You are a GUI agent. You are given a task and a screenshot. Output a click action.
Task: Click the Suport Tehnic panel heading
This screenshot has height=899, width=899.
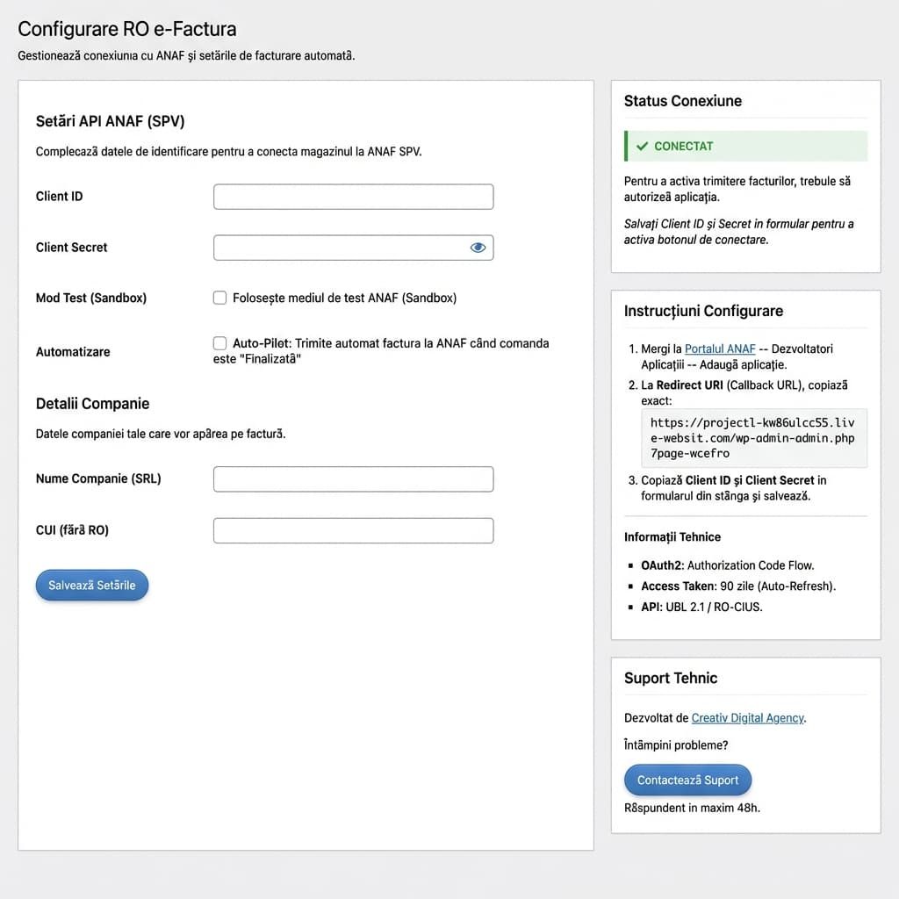[671, 678]
